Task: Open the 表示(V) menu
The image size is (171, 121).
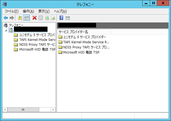Action: (44, 11)
